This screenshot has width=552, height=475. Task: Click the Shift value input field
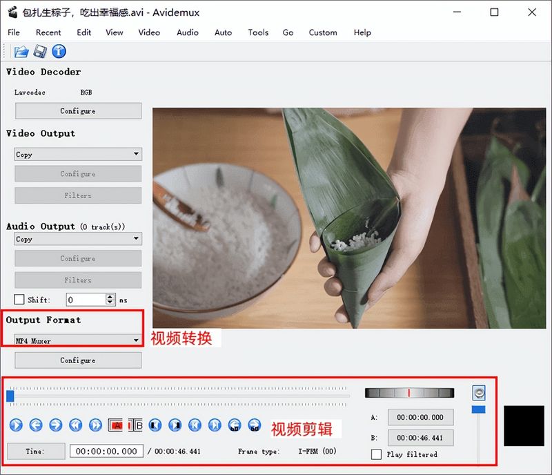[x=86, y=300]
